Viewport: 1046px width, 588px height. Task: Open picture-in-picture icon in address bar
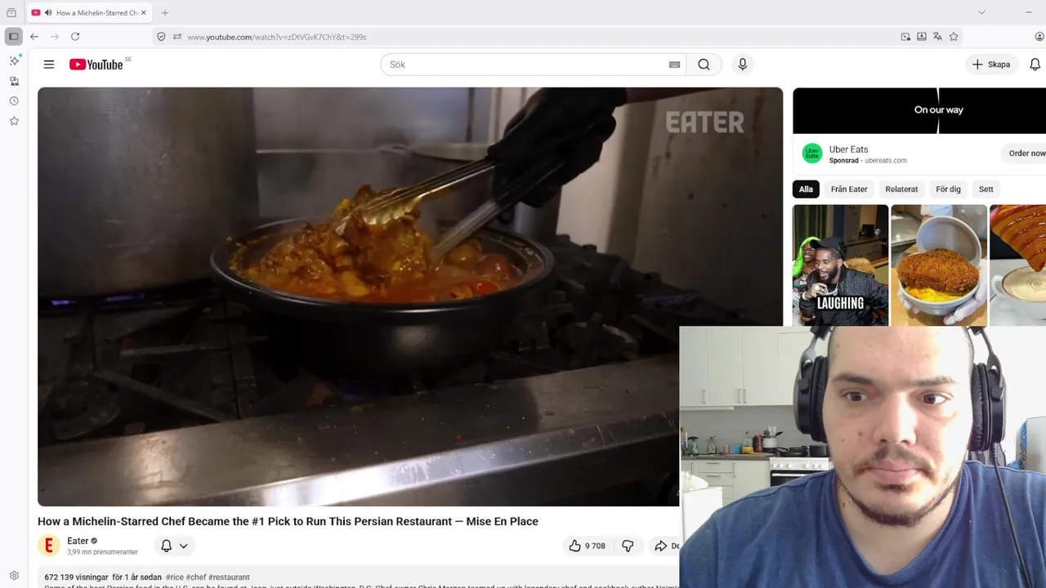(905, 37)
